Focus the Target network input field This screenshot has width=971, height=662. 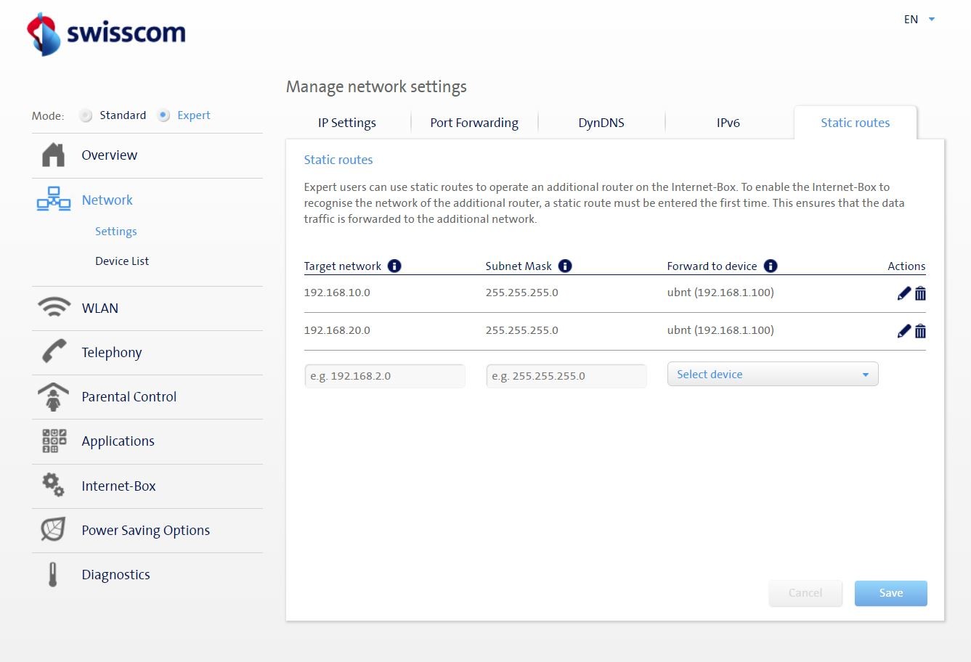point(384,376)
